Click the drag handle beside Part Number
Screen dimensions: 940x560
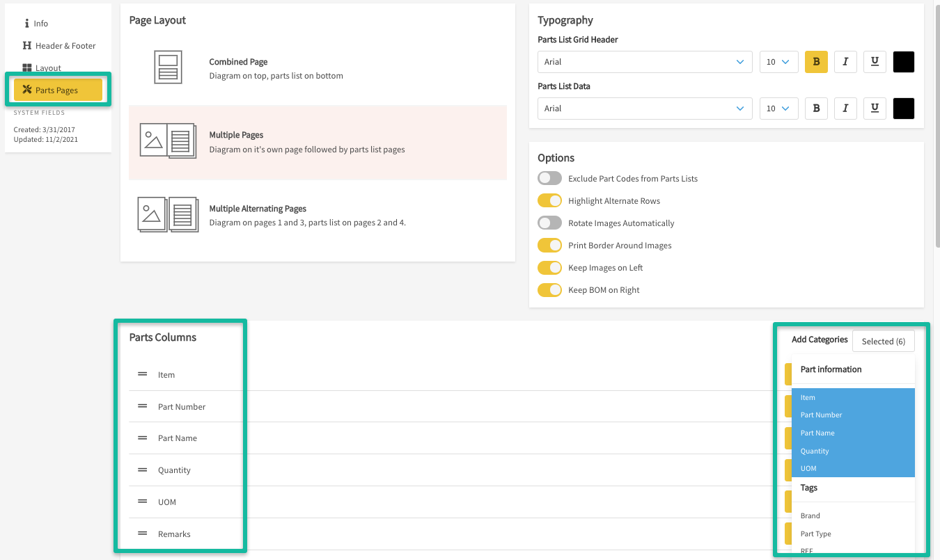coord(142,406)
